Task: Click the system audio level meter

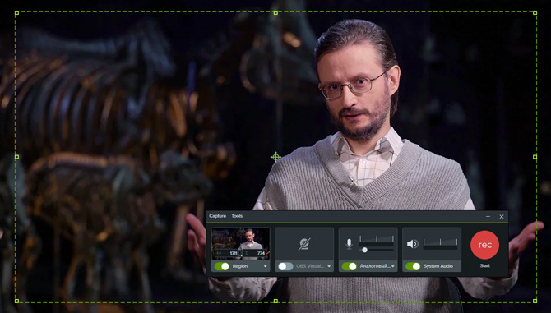Action: (440, 244)
